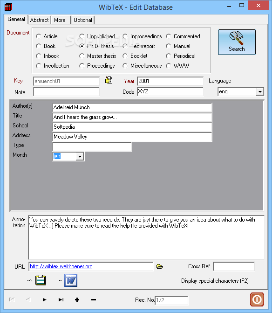This screenshot has width=272, height=313.
Task: Click the Year field with 2001
Action: pos(170,81)
